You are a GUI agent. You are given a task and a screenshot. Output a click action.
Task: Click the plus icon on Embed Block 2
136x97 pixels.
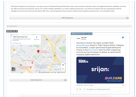(x=87, y=34)
